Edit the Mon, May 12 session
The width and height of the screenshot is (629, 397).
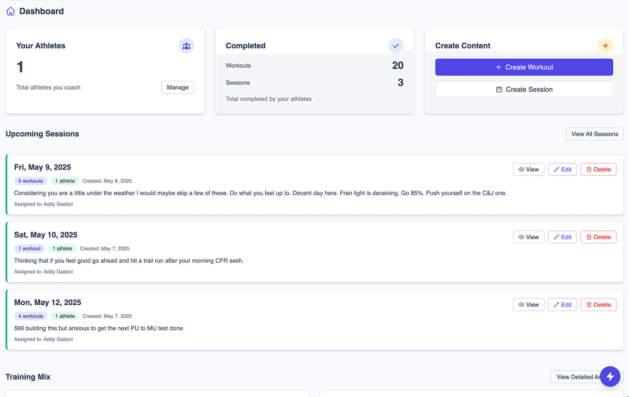(562, 305)
